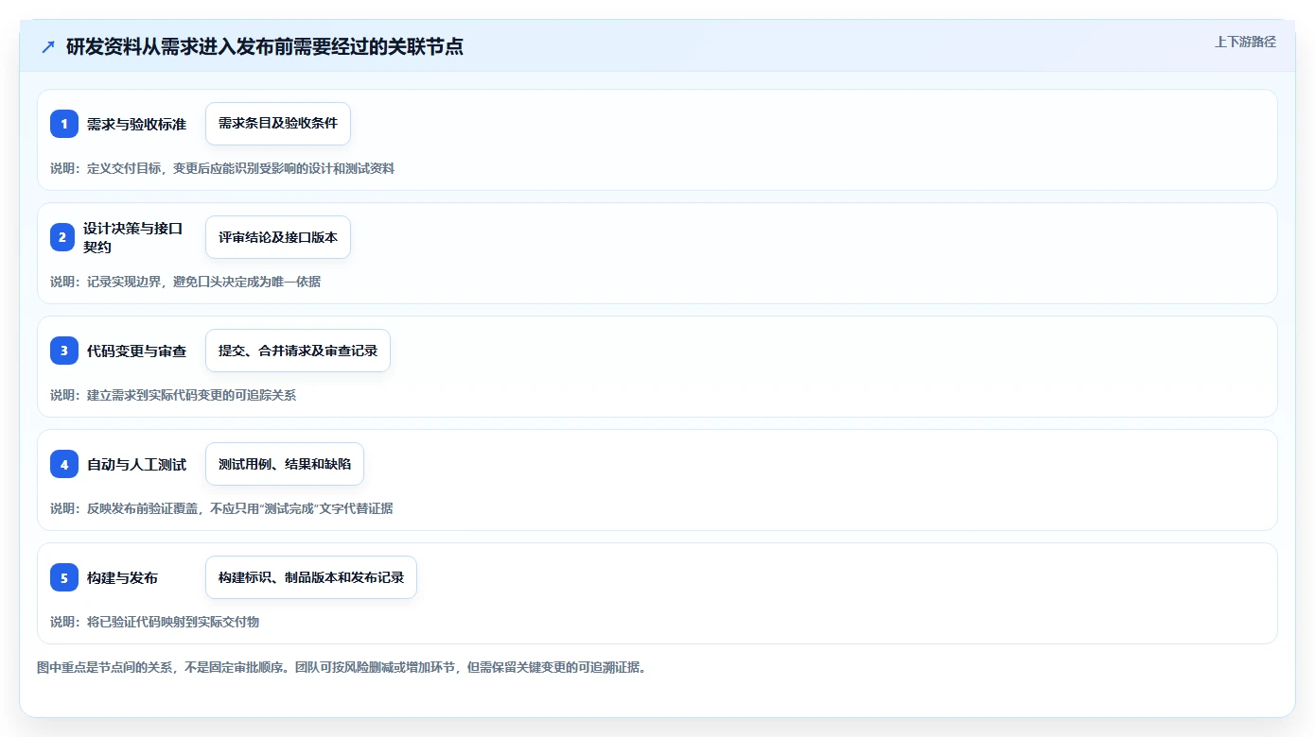Viewport: 1315px width, 737px height.
Task: Select the 评审结论及接口版本 chip
Action: pyautogui.click(x=278, y=237)
